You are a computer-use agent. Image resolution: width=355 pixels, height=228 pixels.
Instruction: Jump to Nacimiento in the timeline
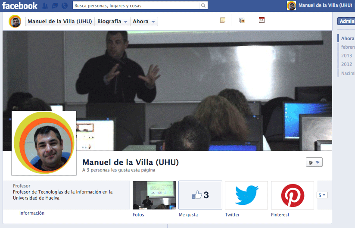(348, 73)
